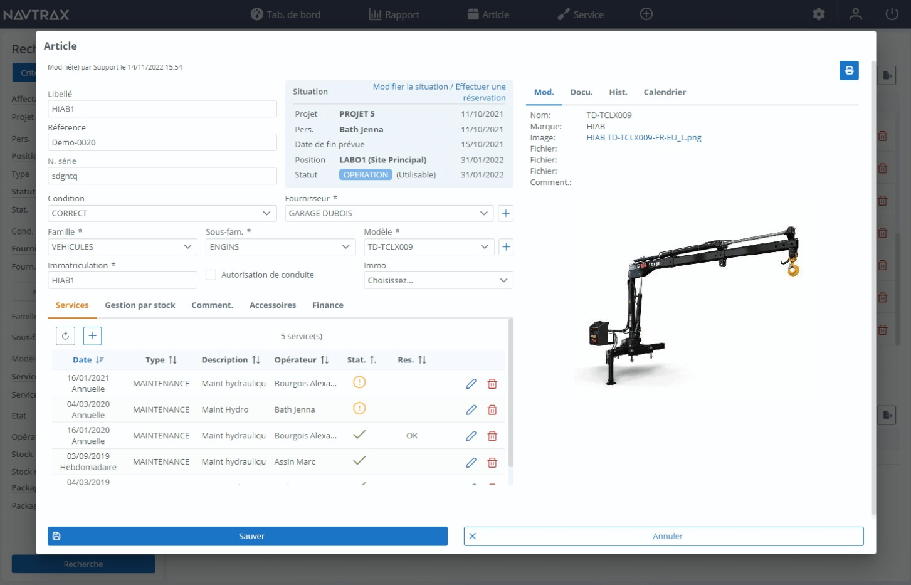
Task: Save the article with Sauver
Action: [248, 536]
